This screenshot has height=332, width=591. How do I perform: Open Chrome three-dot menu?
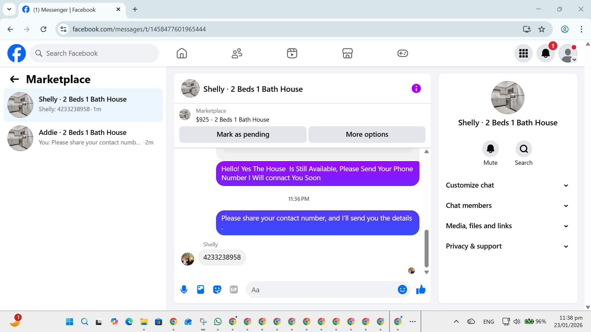coord(581,29)
